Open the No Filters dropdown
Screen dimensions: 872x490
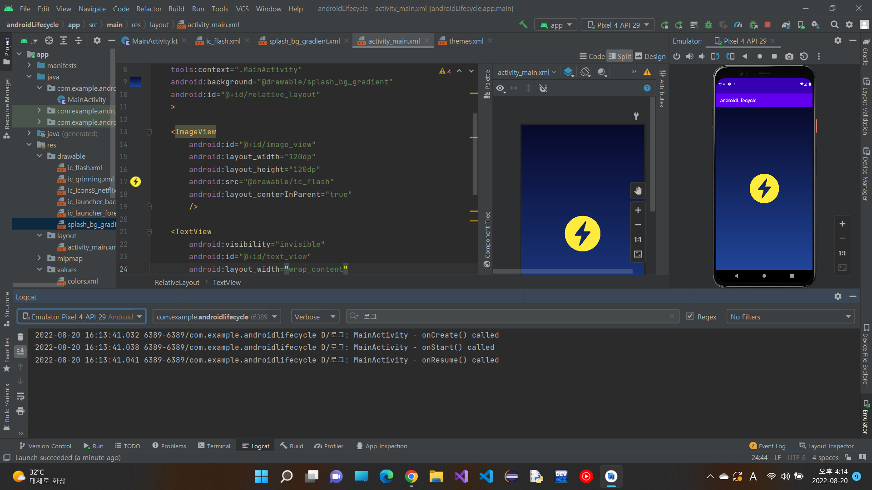click(790, 317)
